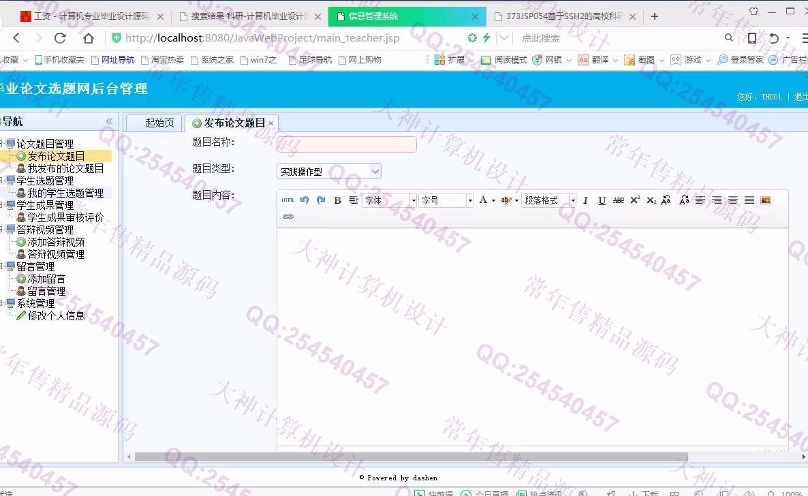Expand the 扩展 extensions dropdown
Image resolution: width=808 pixels, height=496 pixels.
coord(471,61)
